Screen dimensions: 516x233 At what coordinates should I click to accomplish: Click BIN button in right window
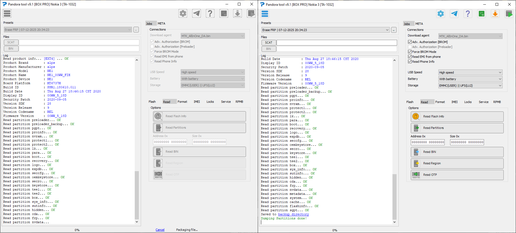pyautogui.click(x=269, y=49)
